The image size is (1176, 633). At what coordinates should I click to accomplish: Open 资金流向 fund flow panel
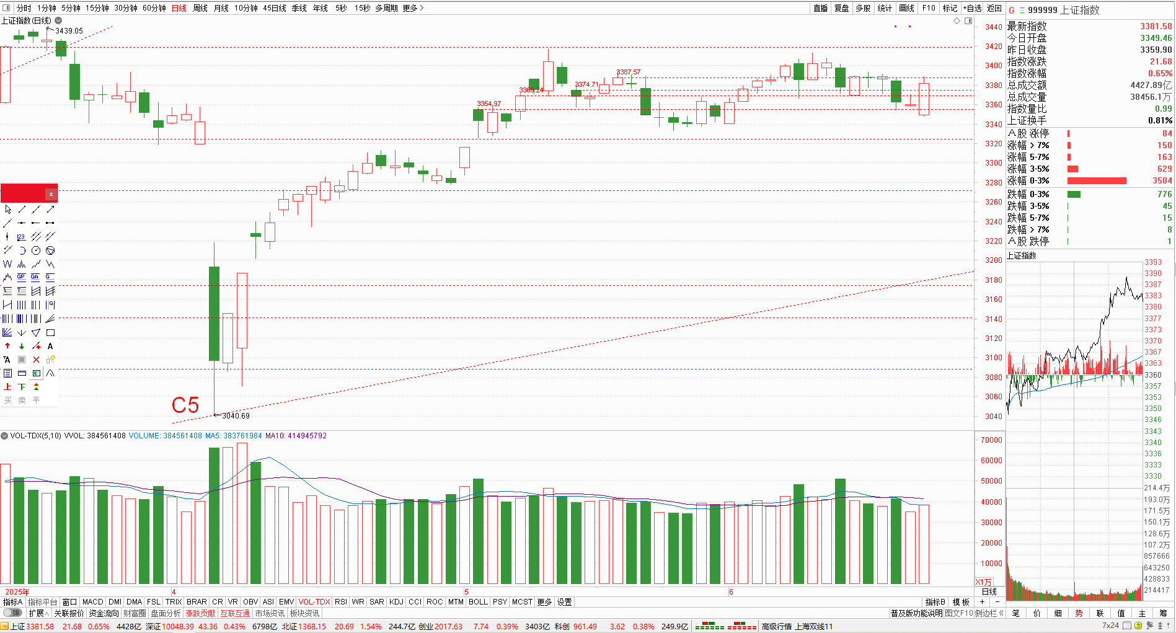click(x=104, y=613)
